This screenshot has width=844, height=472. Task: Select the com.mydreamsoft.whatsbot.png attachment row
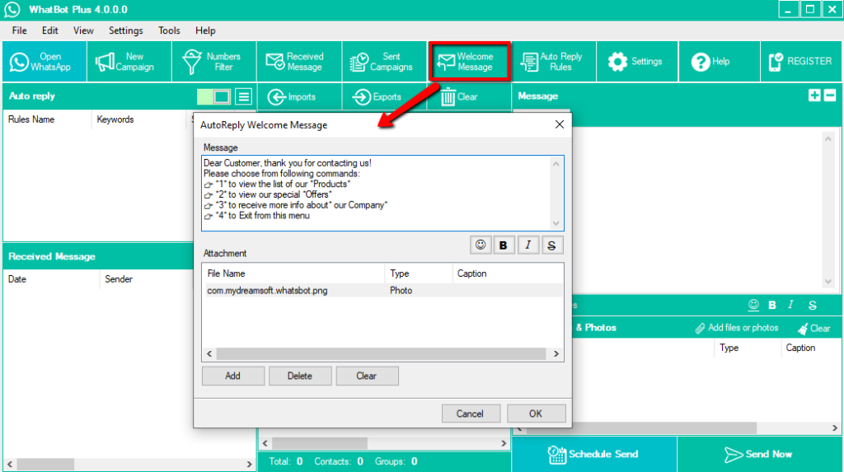268,291
